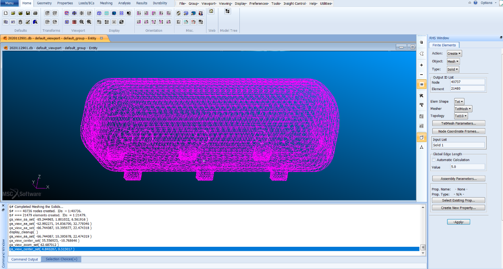Click the -Apply- button
Image resolution: width=503 pixels, height=269 pixels.
(459, 222)
